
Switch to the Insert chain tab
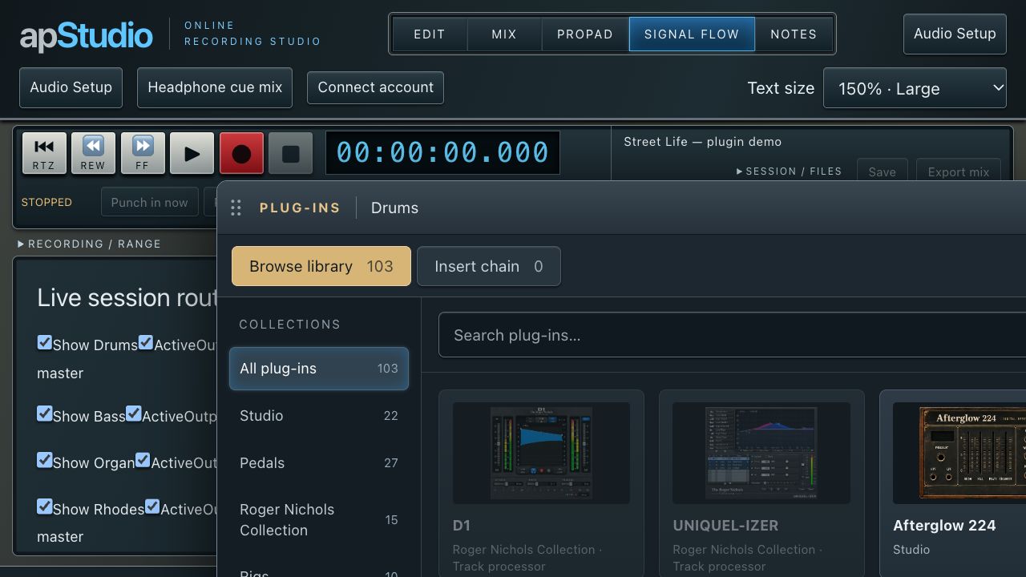(x=489, y=266)
